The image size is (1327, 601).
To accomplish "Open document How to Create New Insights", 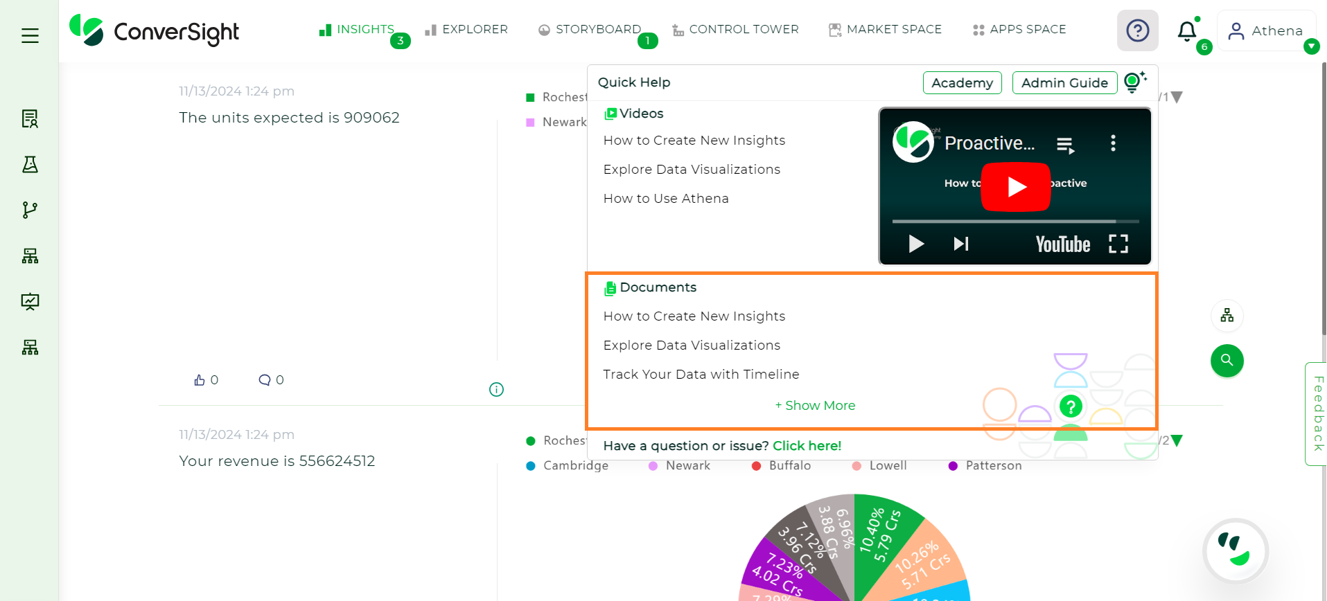I will tap(694, 316).
